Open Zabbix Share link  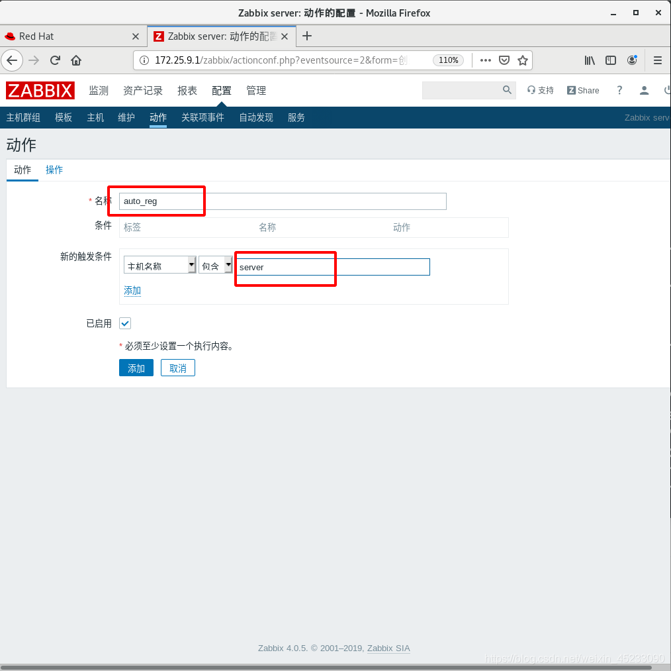tap(583, 90)
